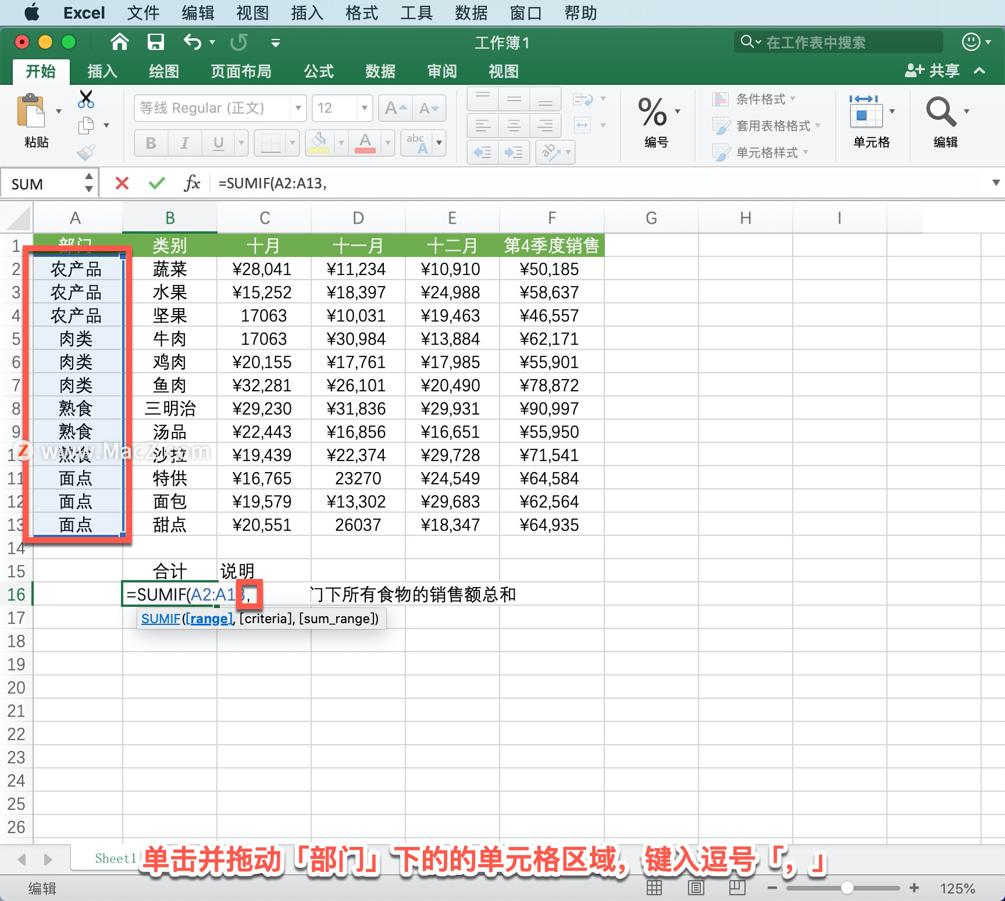Click the Orientation text angle icon
The height and width of the screenshot is (901, 1005).
[550, 152]
